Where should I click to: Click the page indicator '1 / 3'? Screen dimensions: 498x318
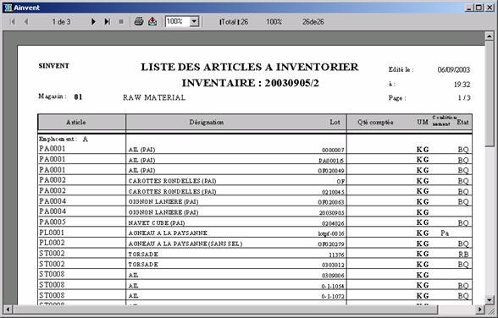(464, 98)
